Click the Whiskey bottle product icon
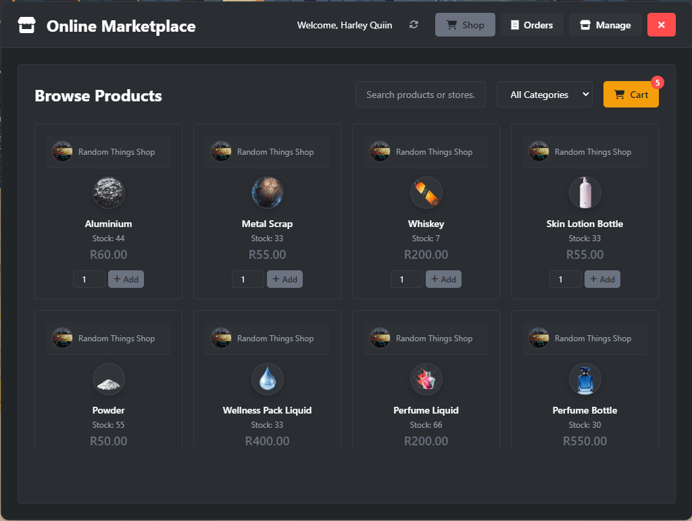The width and height of the screenshot is (692, 521). pyautogui.click(x=426, y=193)
